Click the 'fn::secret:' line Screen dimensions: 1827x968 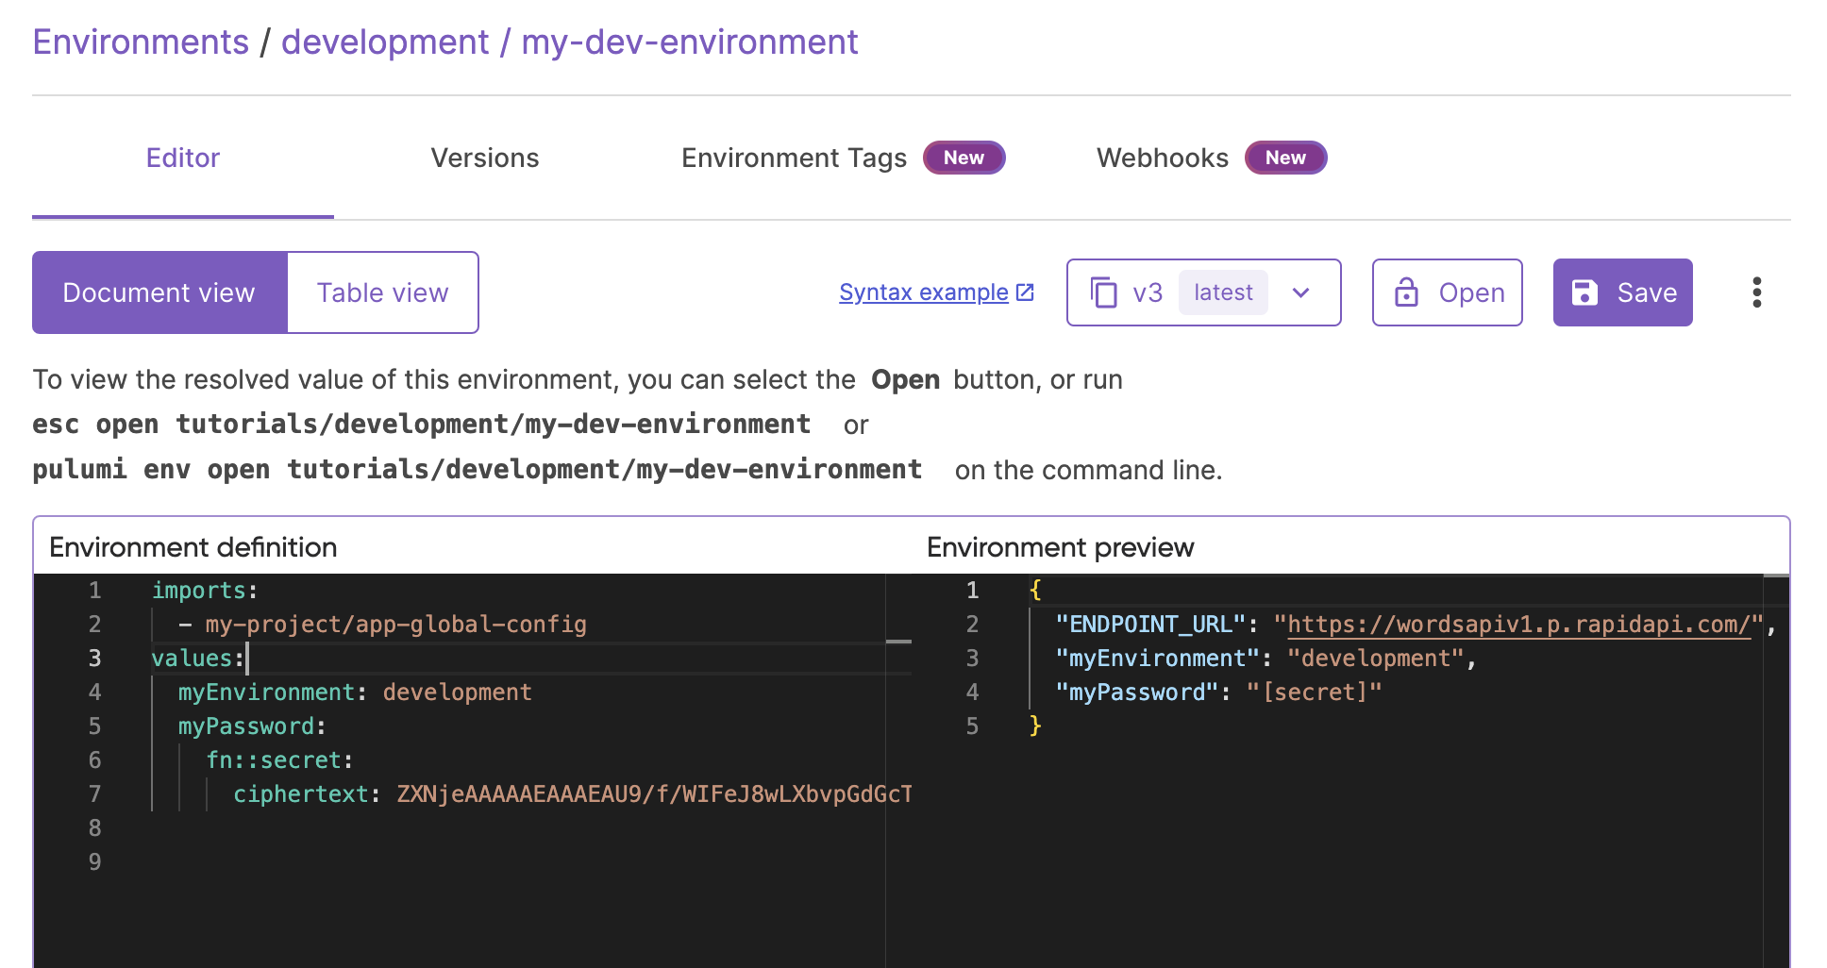click(279, 760)
